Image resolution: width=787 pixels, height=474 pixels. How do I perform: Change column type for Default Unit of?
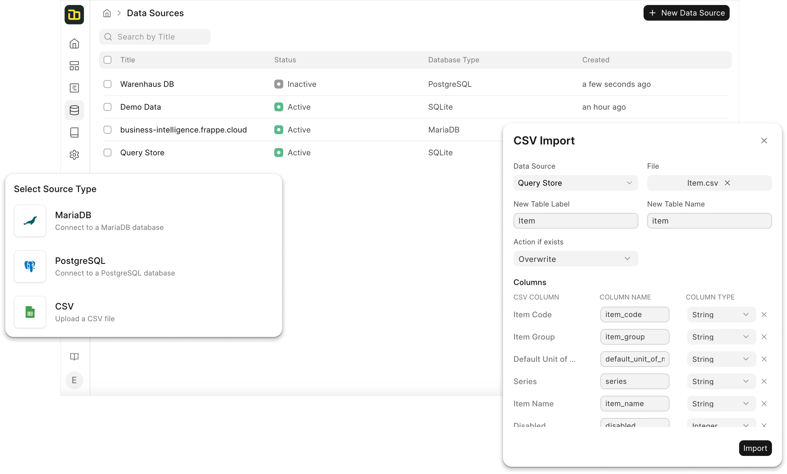pos(721,359)
